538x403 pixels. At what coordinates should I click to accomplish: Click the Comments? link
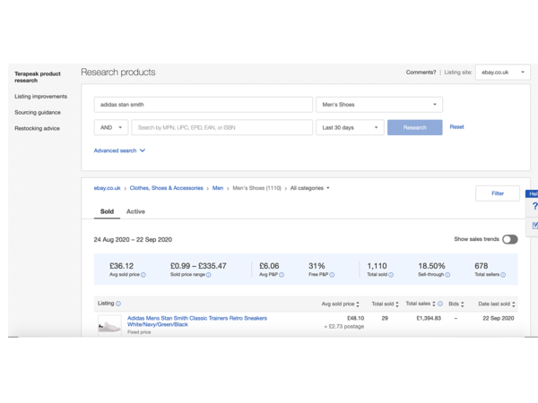point(421,73)
